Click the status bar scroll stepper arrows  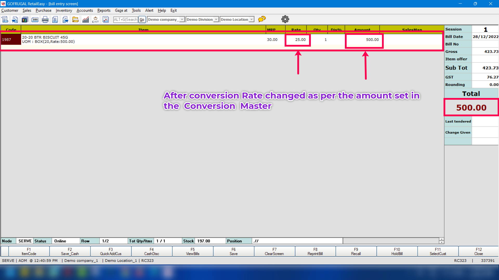[x=441, y=241]
